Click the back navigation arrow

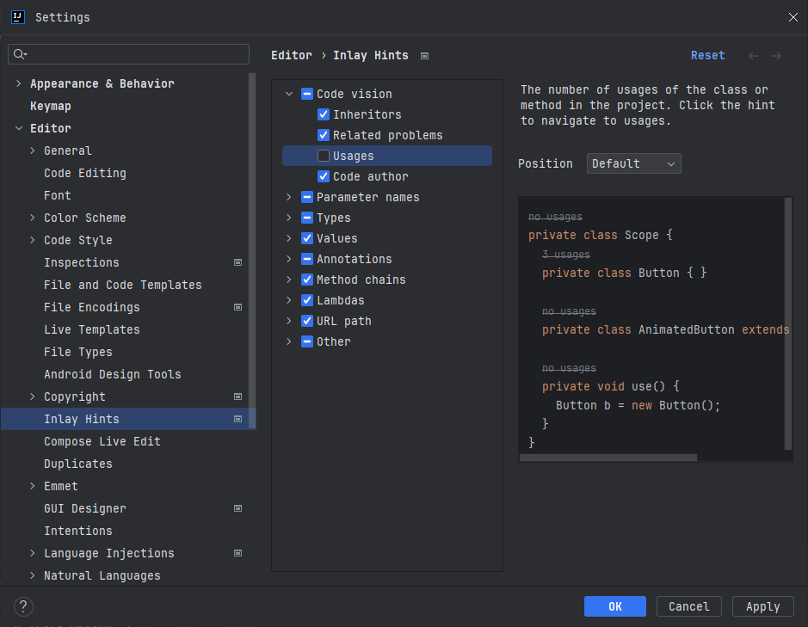(x=754, y=56)
